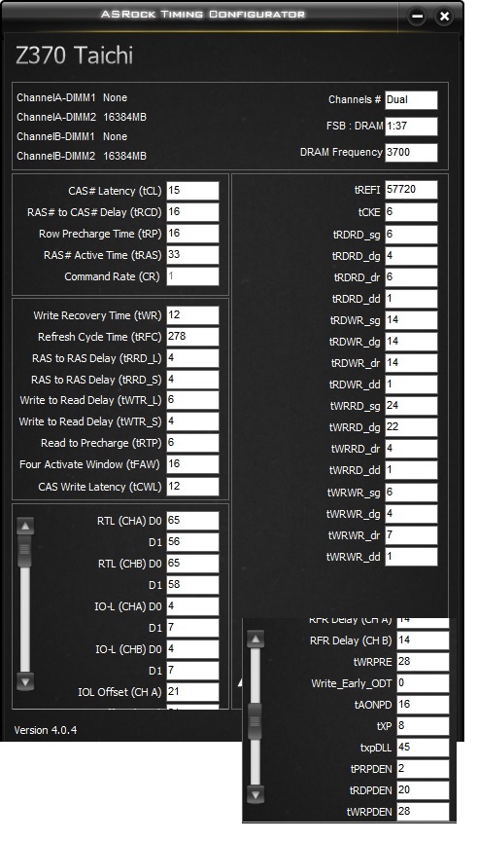Close the ASRock Timing Configurator window
The image size is (478, 841).
coord(444,17)
